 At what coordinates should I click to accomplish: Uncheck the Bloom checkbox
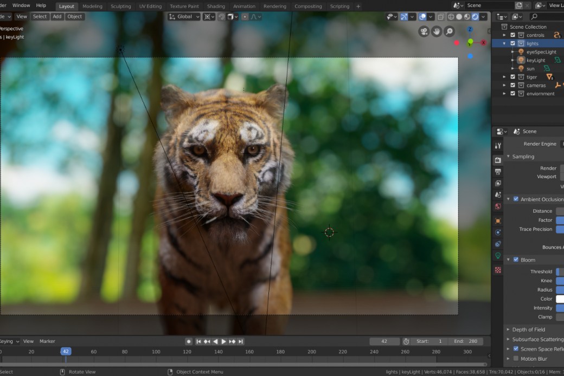click(x=516, y=260)
